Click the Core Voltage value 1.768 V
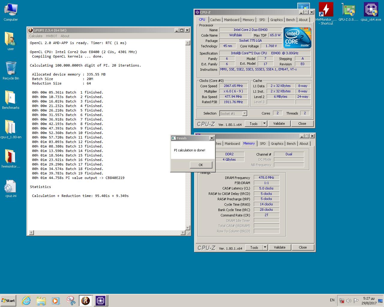Image resolution: width=384 pixels, height=307 pixels. pyautogui.click(x=271, y=46)
